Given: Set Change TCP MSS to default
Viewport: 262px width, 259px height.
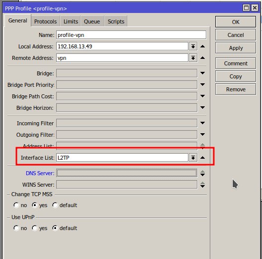Looking at the screenshot, I should tap(55, 205).
